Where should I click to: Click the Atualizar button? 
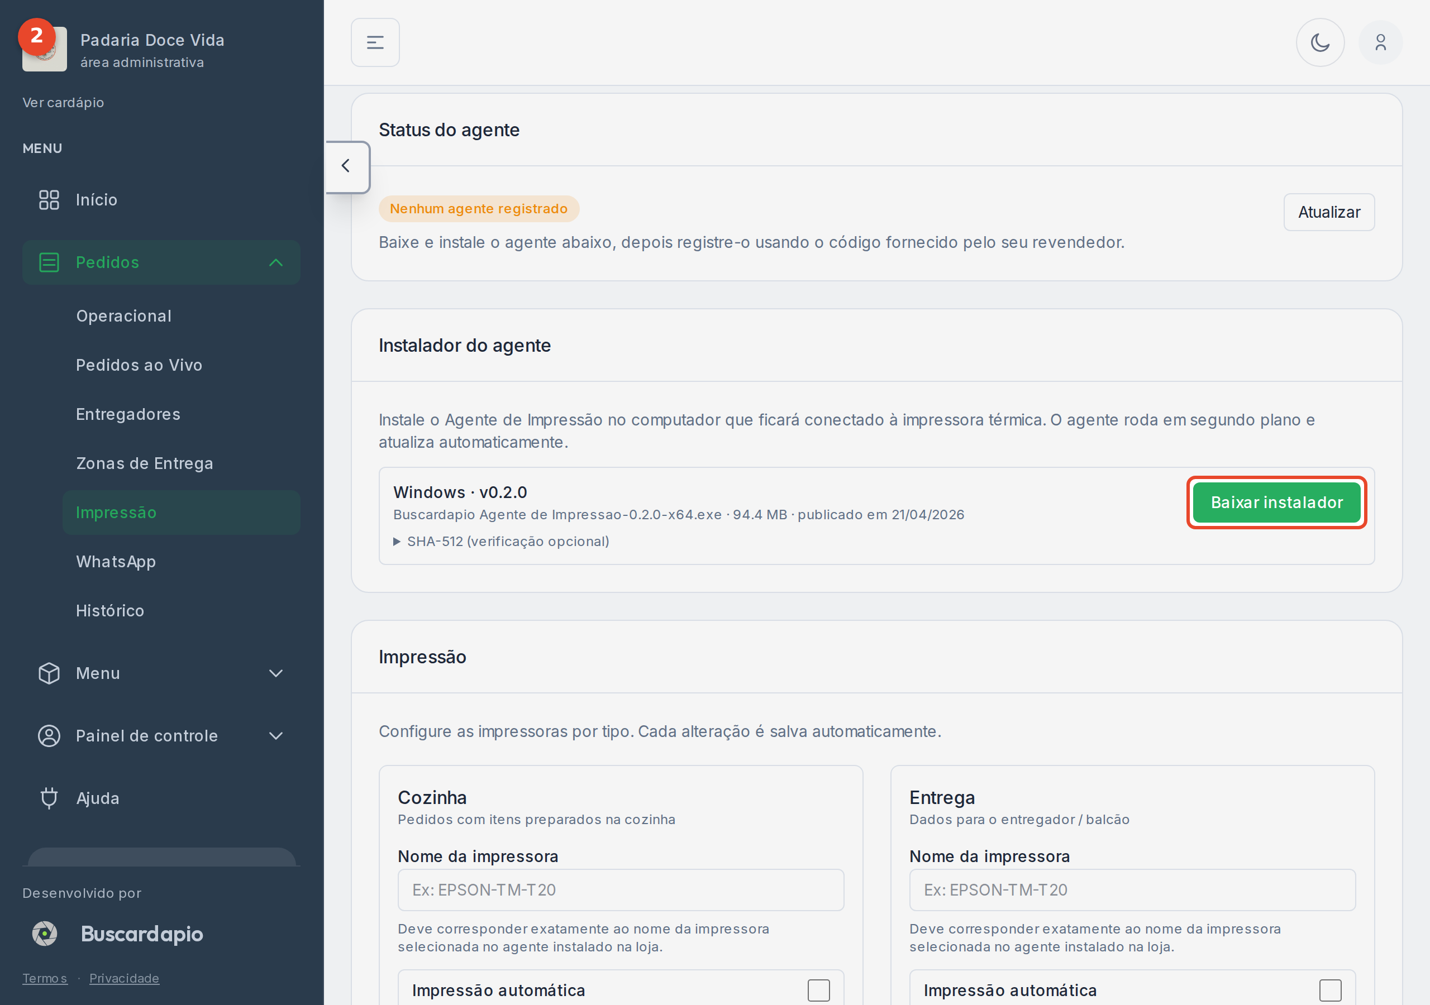[1328, 212]
